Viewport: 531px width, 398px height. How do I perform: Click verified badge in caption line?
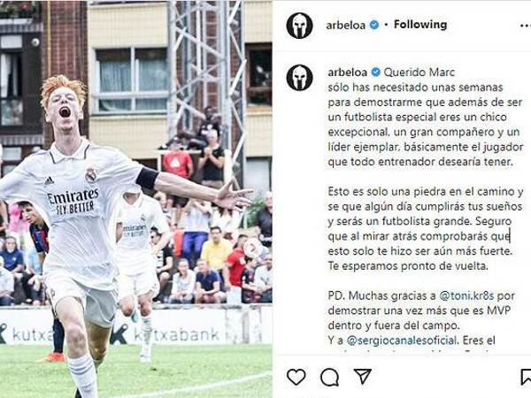pyautogui.click(x=375, y=73)
